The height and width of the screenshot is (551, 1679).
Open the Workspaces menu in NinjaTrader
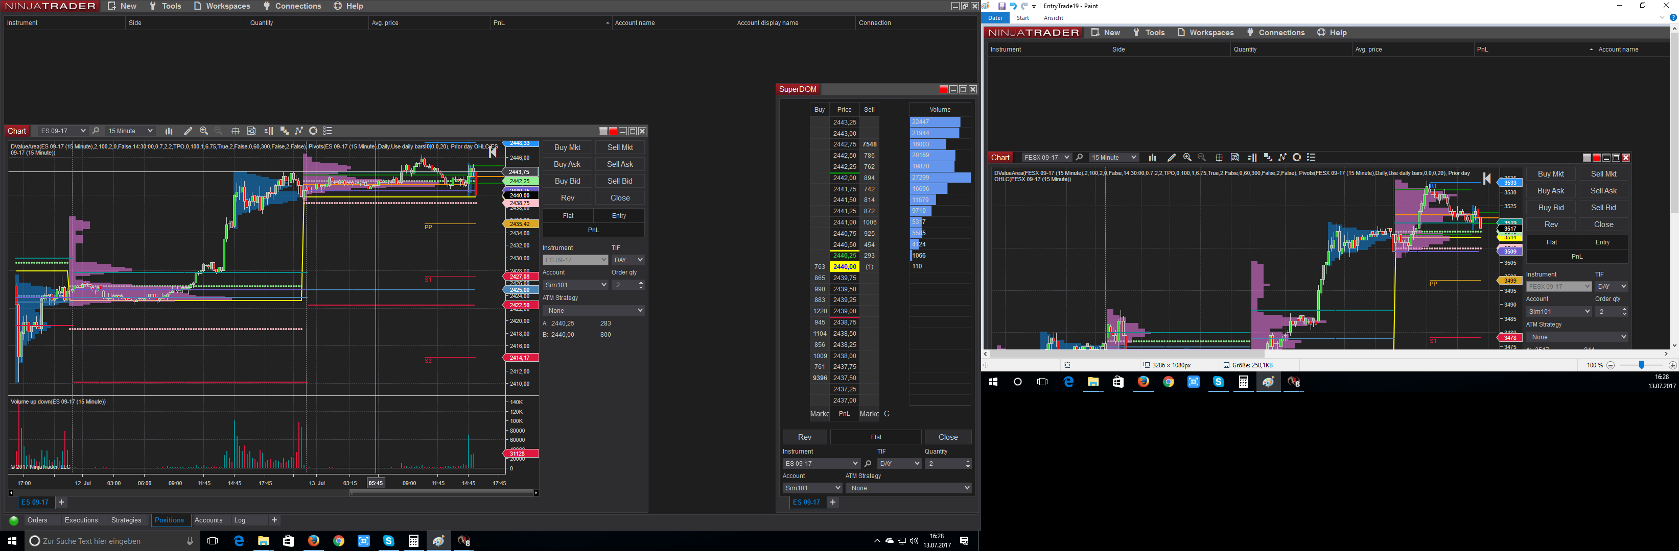222,6
